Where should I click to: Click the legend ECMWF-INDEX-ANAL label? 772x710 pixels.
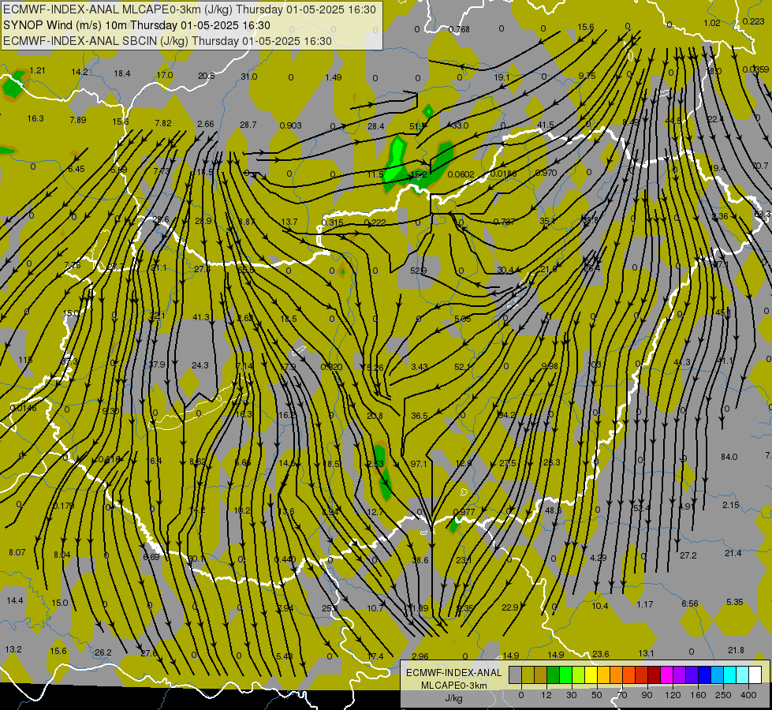point(453,673)
